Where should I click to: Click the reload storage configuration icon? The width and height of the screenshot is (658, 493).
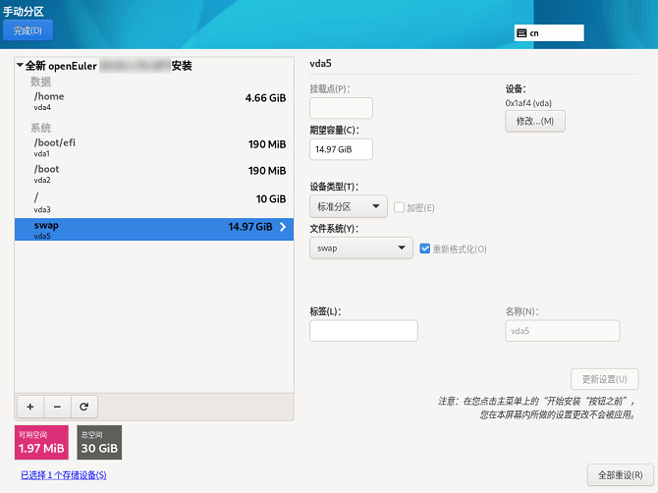point(84,407)
